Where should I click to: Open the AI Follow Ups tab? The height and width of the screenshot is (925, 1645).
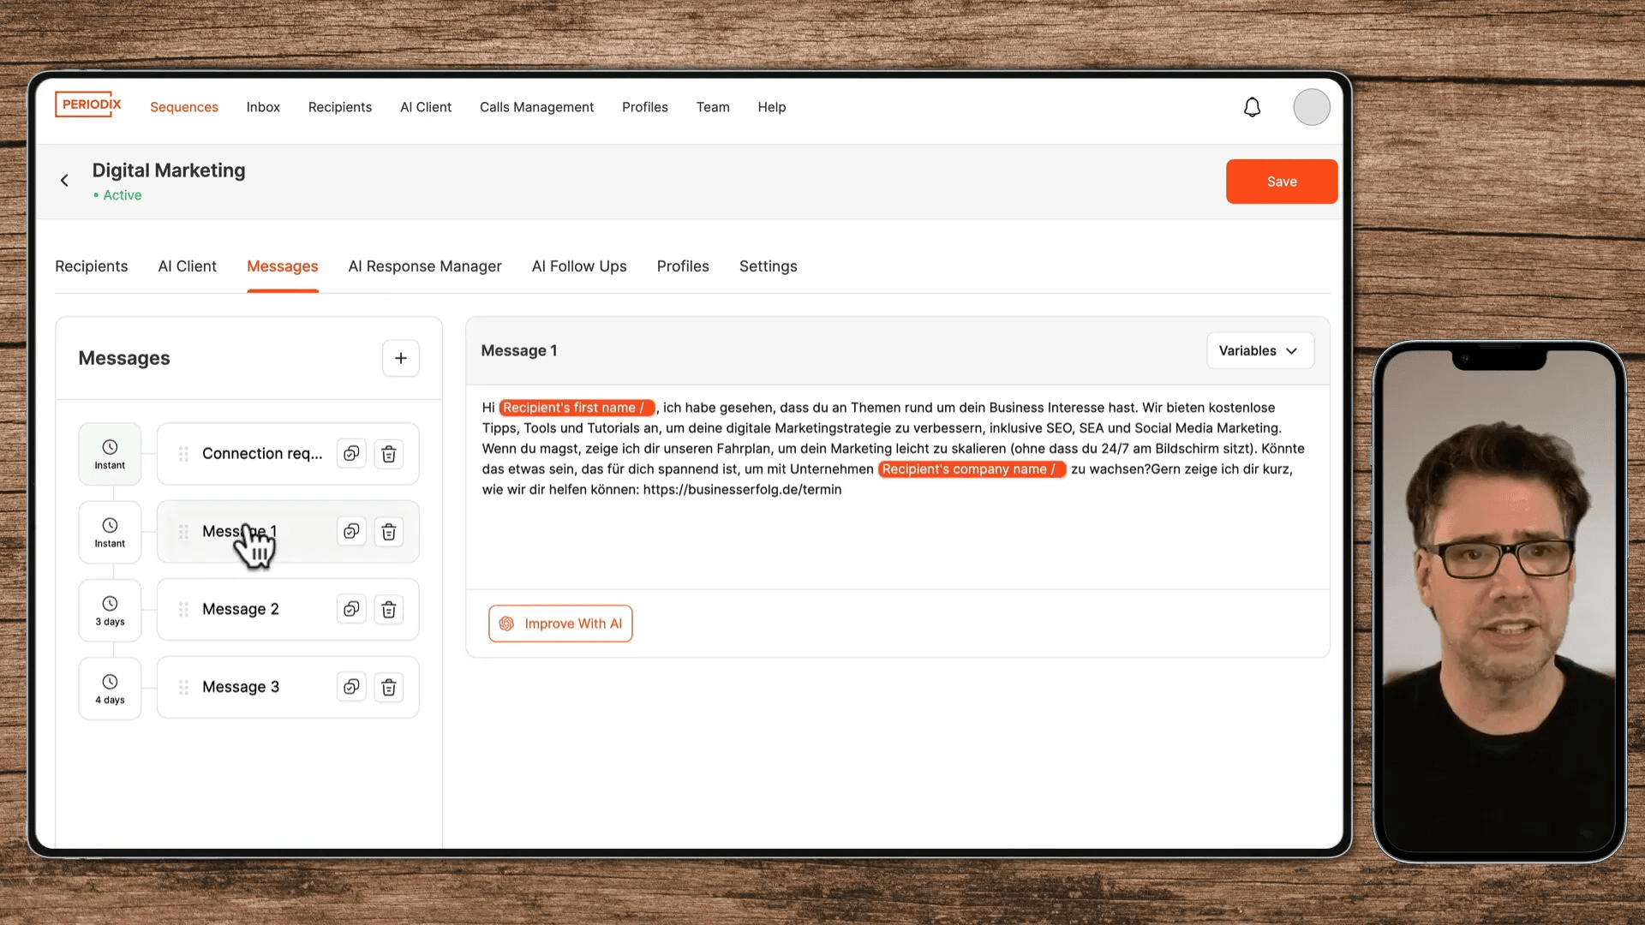[579, 266]
